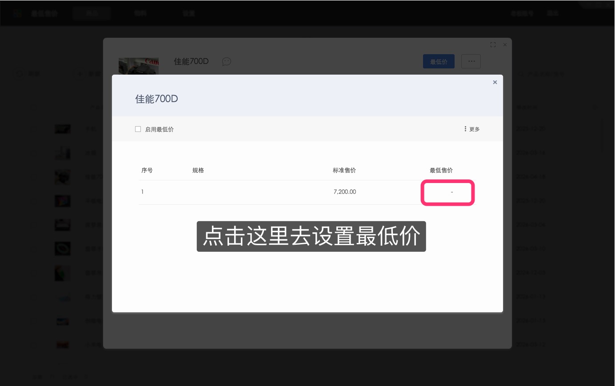Click the blue 最低价 button in background panel
The height and width of the screenshot is (386, 615).
(x=439, y=62)
